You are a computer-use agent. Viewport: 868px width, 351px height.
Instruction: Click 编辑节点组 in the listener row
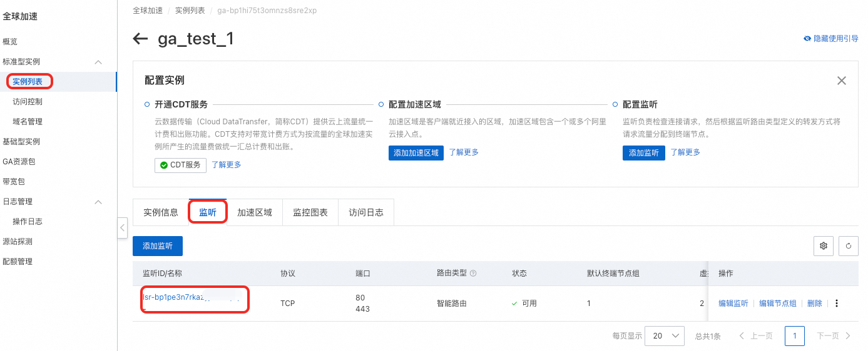pos(778,304)
